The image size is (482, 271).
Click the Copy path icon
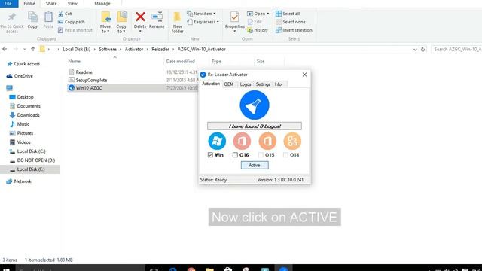(x=60, y=22)
